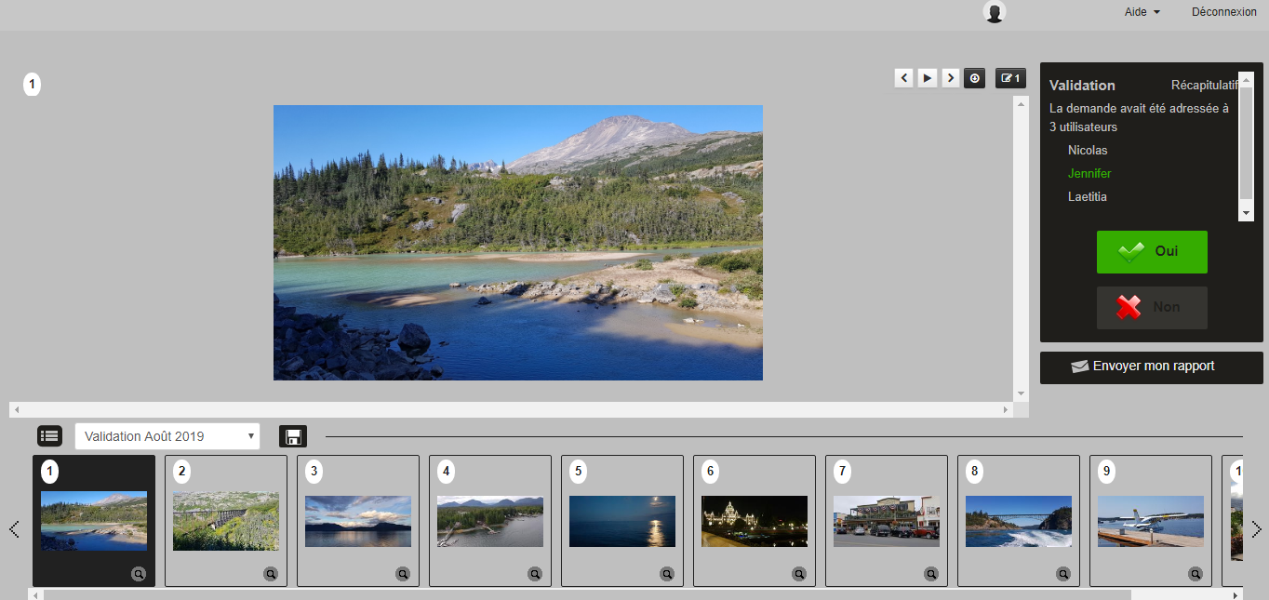
Task: Zoom thumbnail 3 with its magnifier icon
Action: [x=403, y=575]
